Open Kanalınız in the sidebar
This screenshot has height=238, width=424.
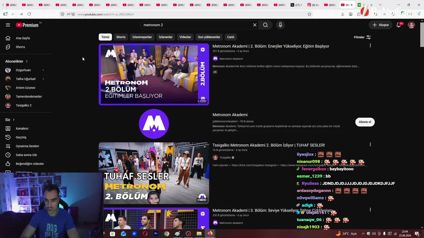point(22,129)
